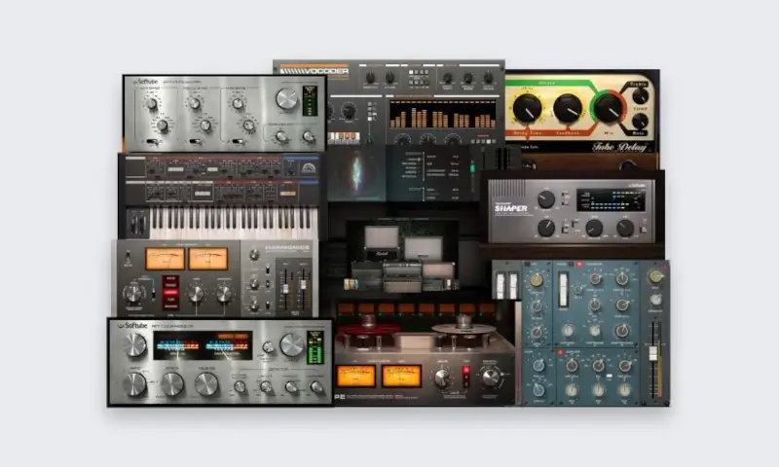Screen dimensions: 779x467
Task: Click the Bass tone knob on Tube Delay
Action: tap(640, 121)
